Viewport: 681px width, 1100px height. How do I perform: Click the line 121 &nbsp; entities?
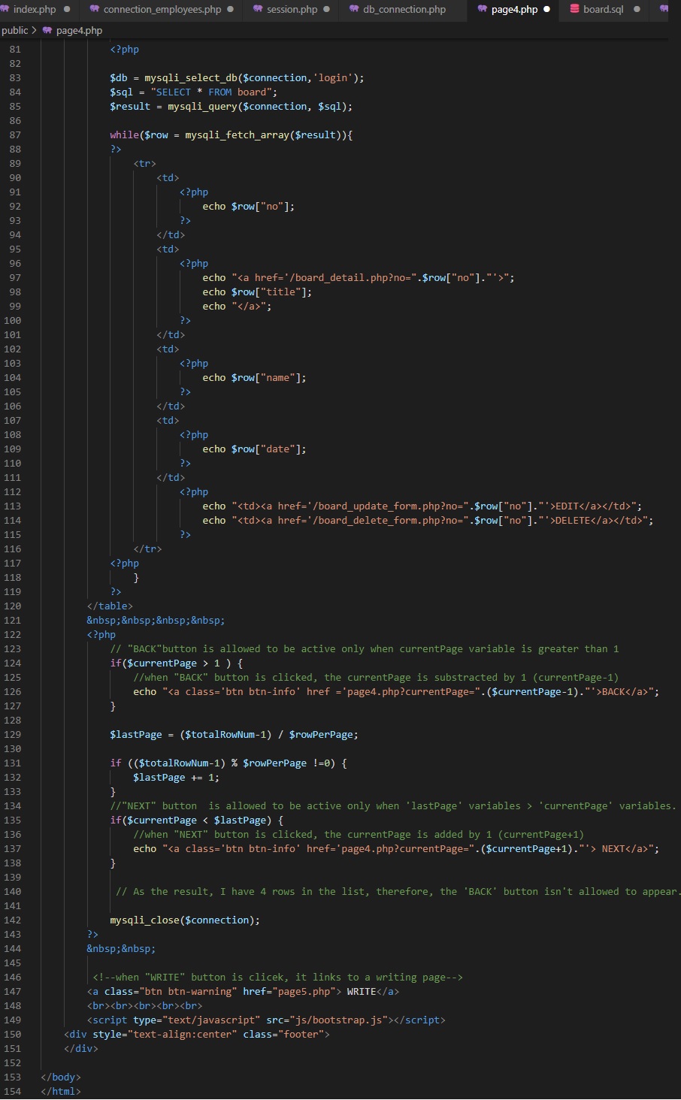click(x=156, y=621)
